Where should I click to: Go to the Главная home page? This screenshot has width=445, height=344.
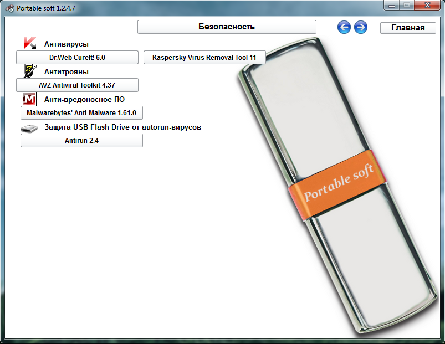[x=408, y=28]
